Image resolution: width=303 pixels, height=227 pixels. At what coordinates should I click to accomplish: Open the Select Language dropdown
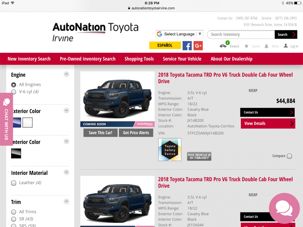coord(179,34)
